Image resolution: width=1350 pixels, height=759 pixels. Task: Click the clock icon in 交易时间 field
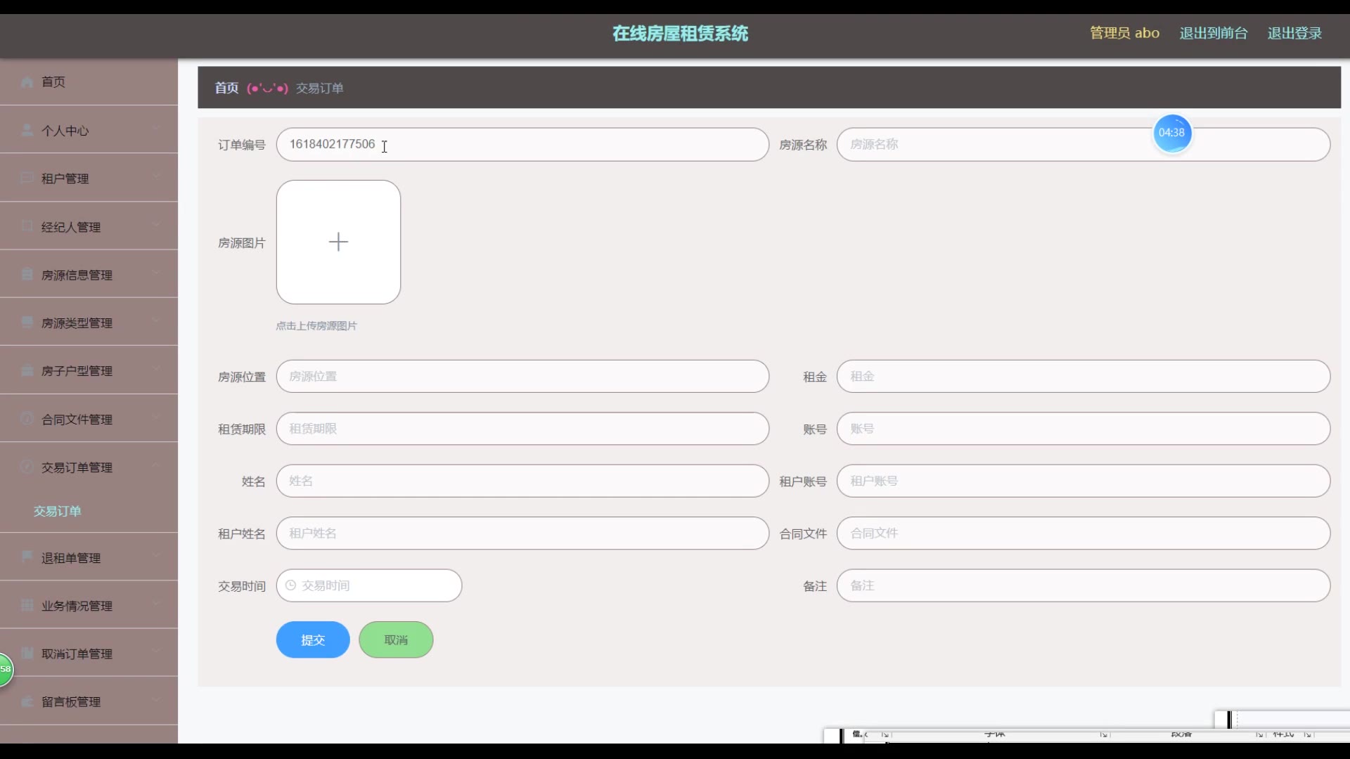pyautogui.click(x=290, y=585)
